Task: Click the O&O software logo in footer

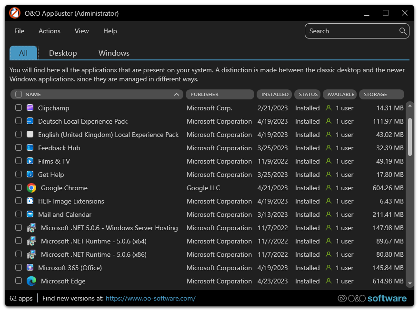Action: click(372, 298)
